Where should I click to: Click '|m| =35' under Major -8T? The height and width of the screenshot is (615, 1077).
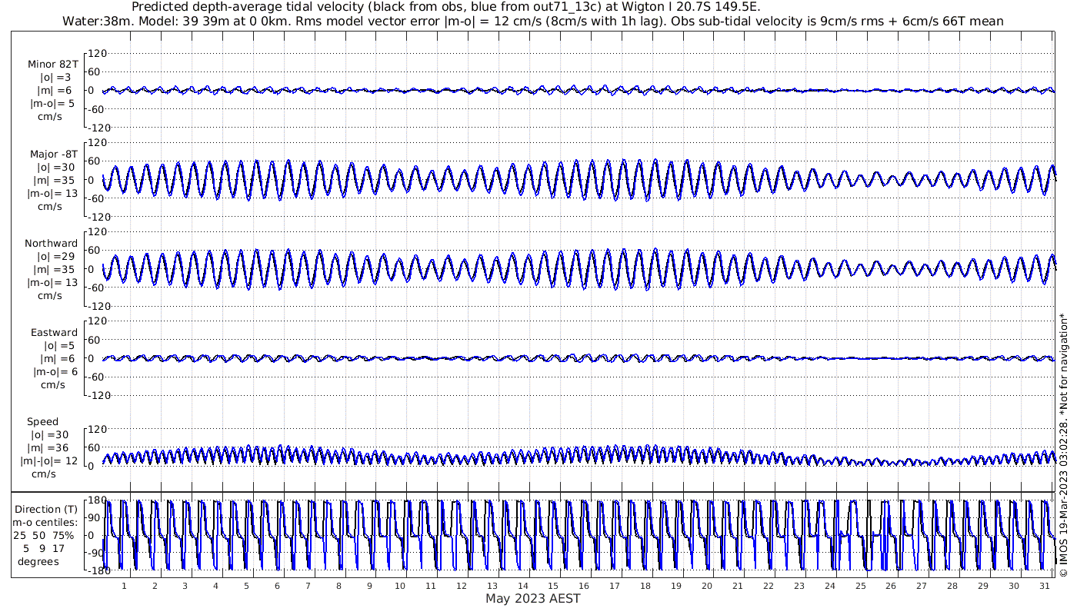point(56,180)
